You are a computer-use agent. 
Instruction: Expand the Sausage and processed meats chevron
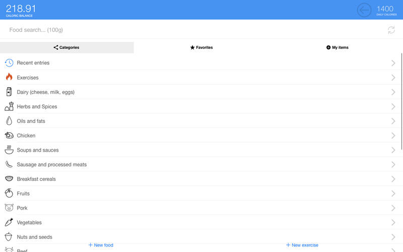(x=393, y=164)
